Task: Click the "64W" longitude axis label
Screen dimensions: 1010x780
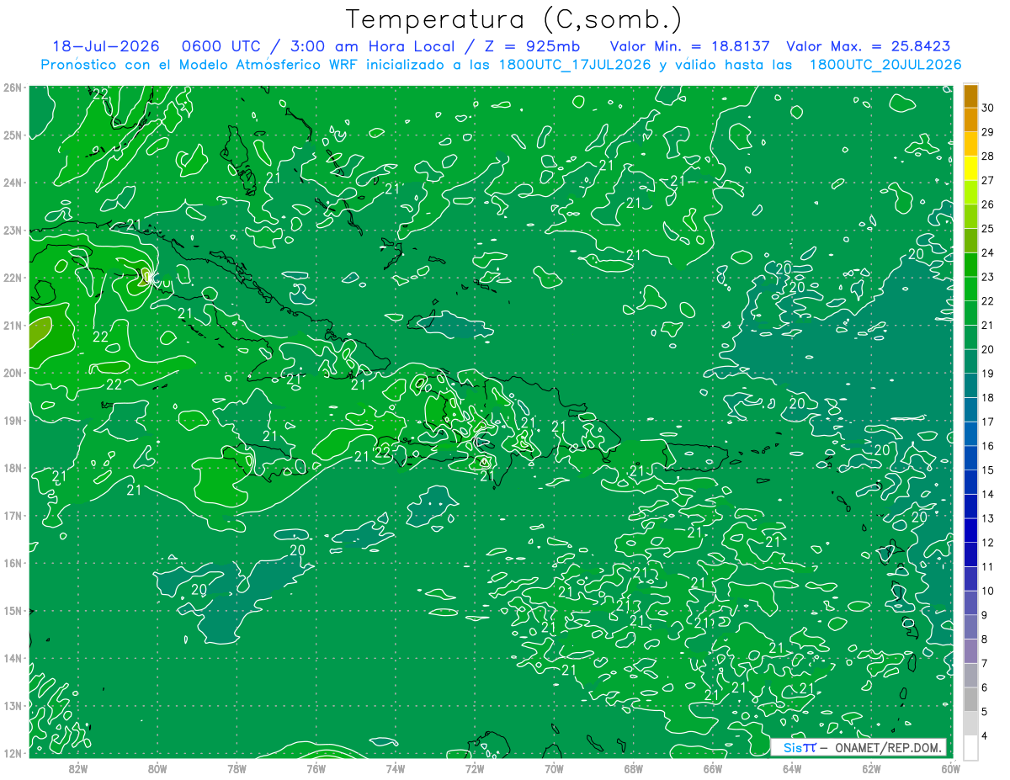Action: coord(791,768)
